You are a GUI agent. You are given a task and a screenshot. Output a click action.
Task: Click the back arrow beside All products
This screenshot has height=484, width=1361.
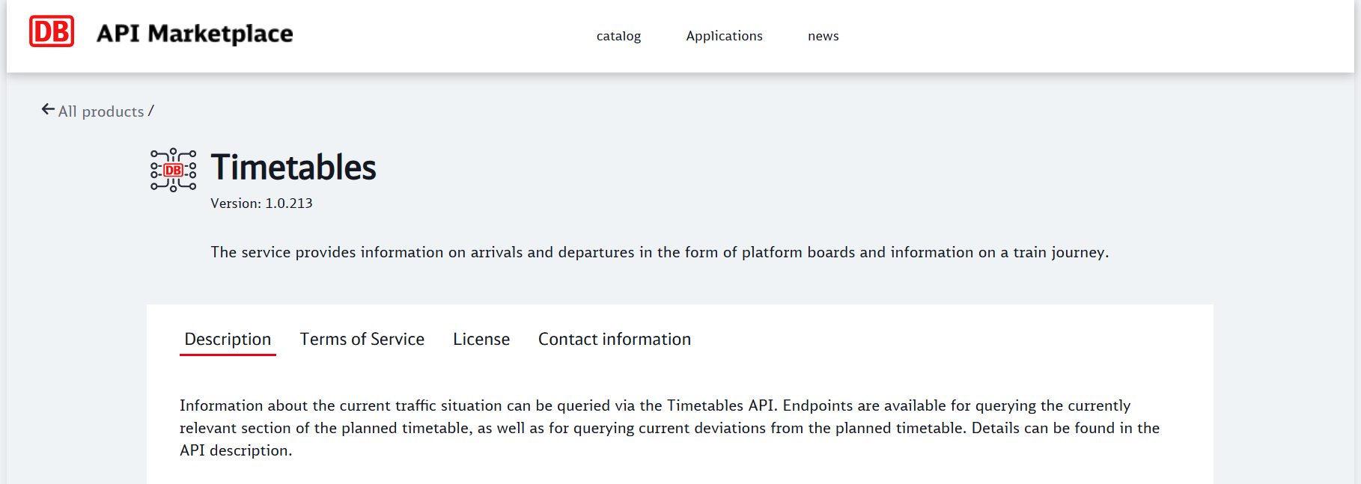[48, 110]
